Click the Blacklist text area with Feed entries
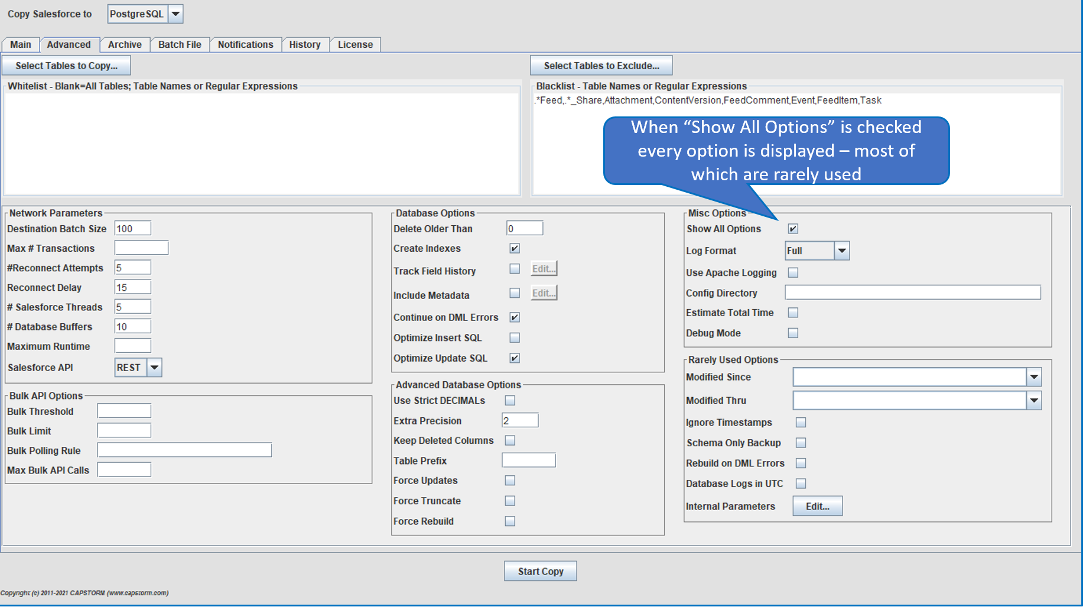 coord(796,144)
